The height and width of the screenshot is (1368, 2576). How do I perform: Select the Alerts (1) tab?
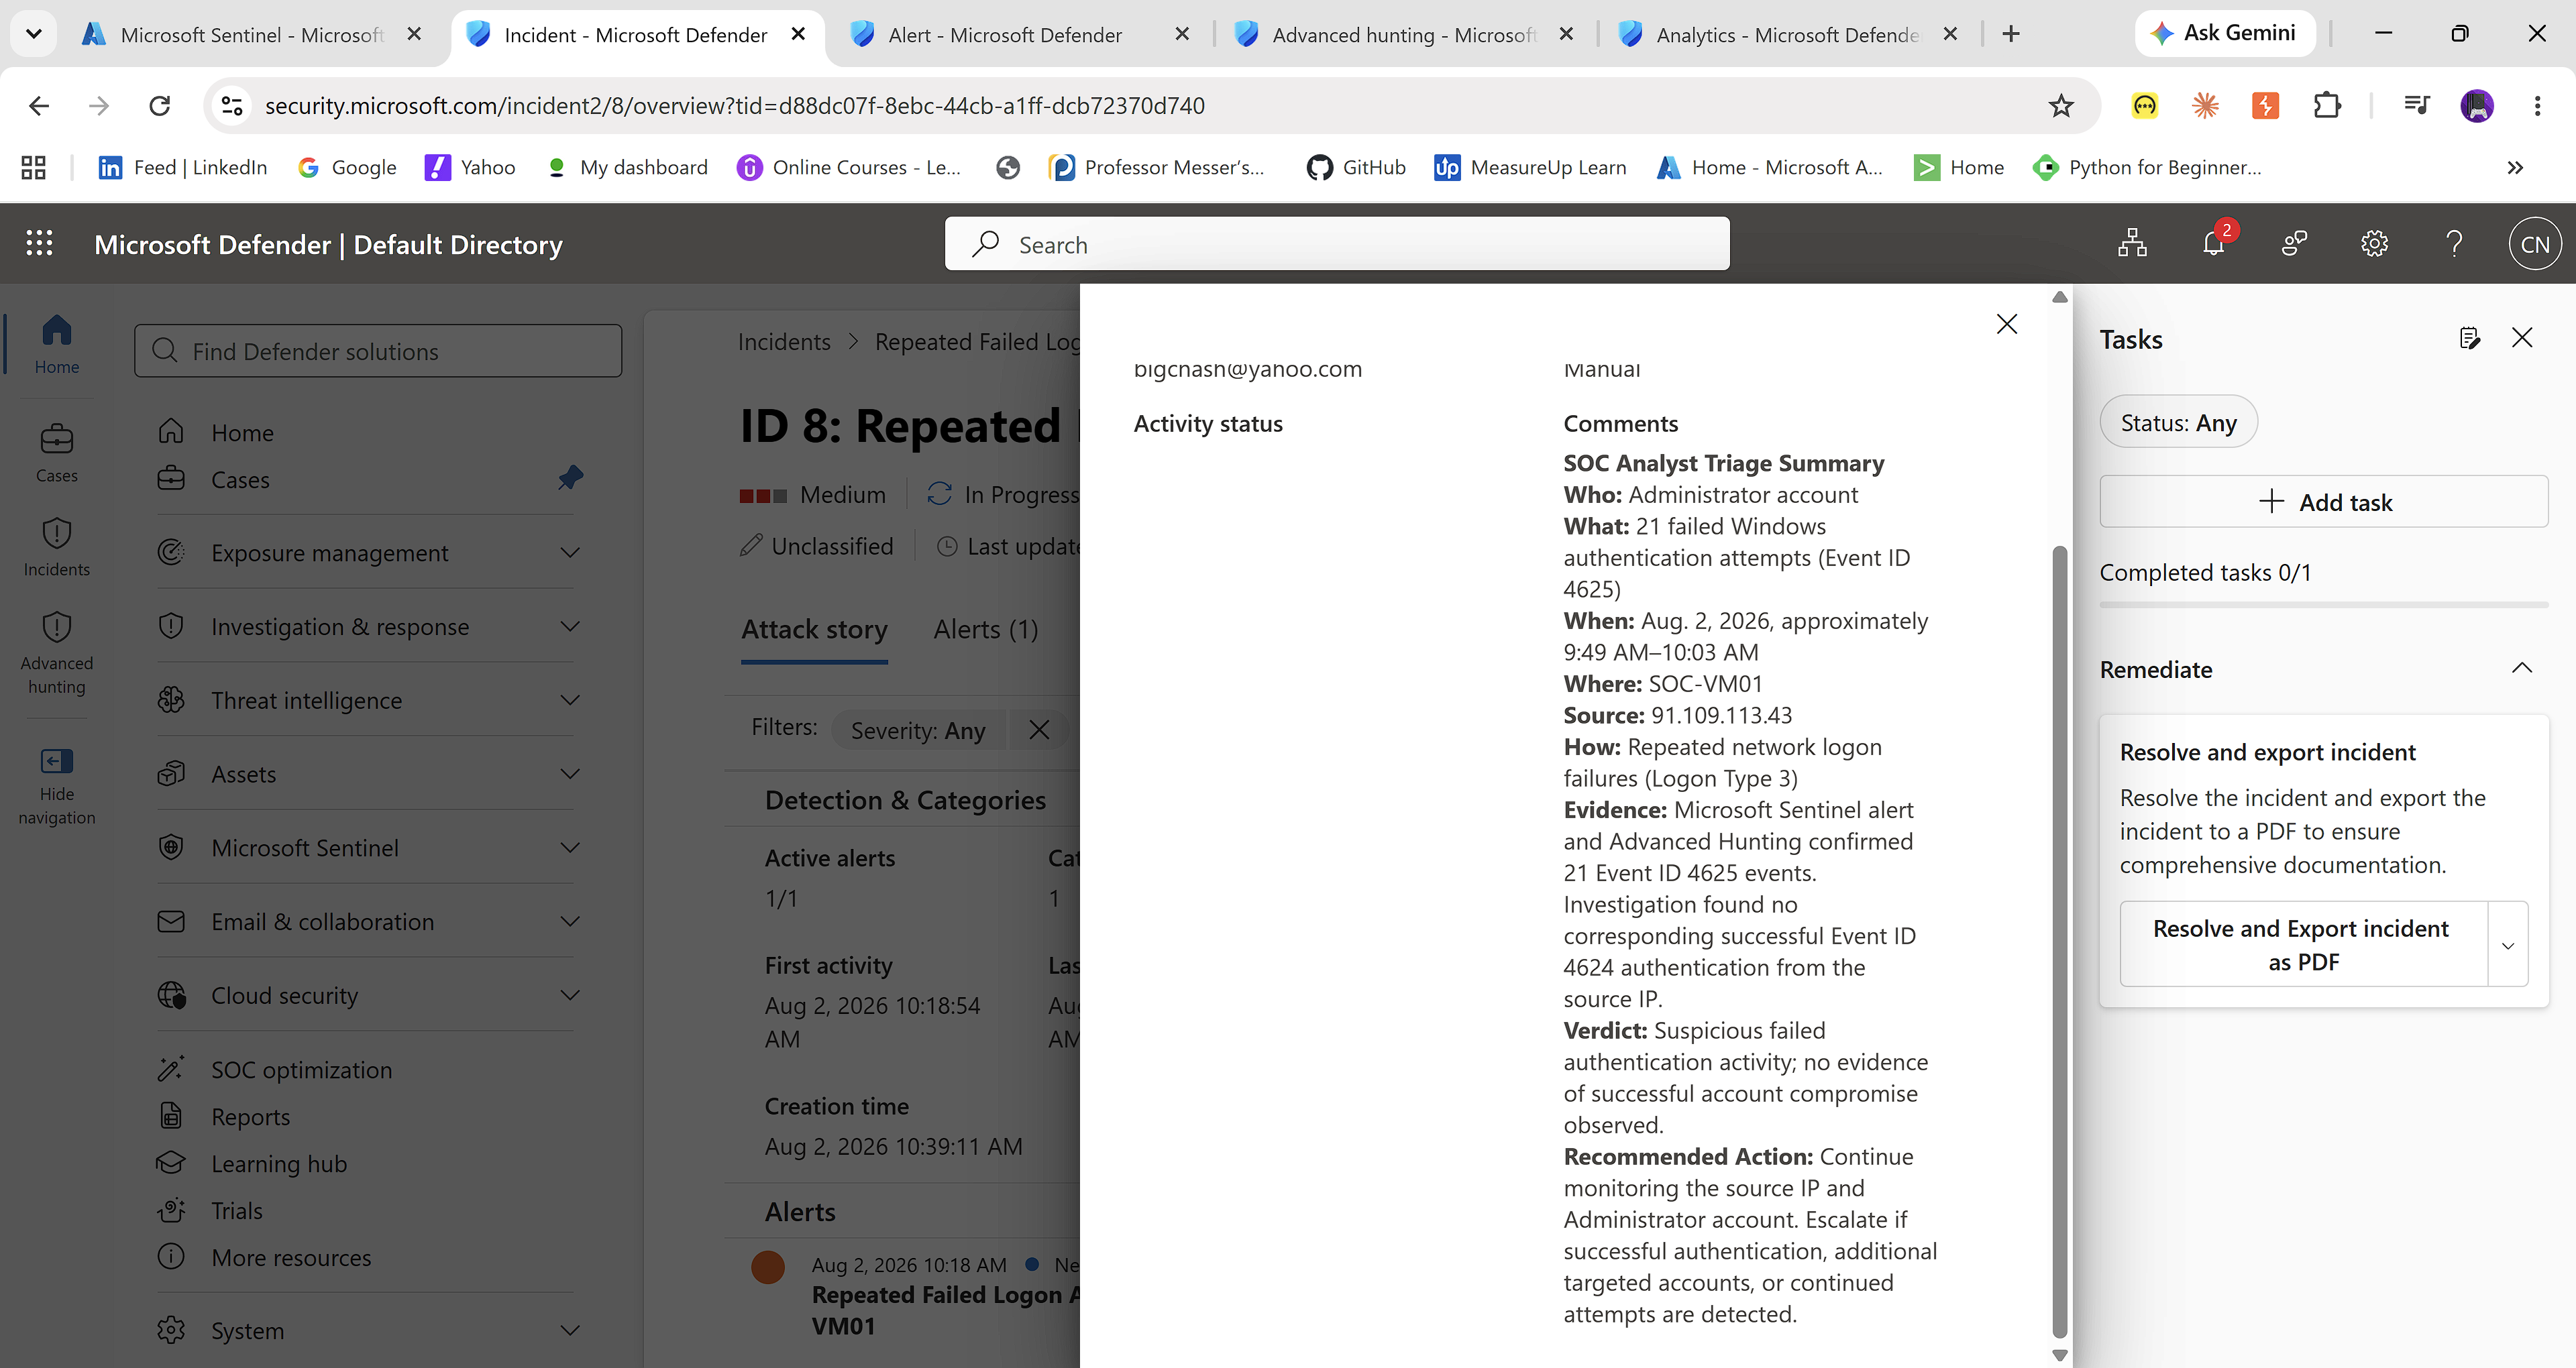(x=986, y=629)
